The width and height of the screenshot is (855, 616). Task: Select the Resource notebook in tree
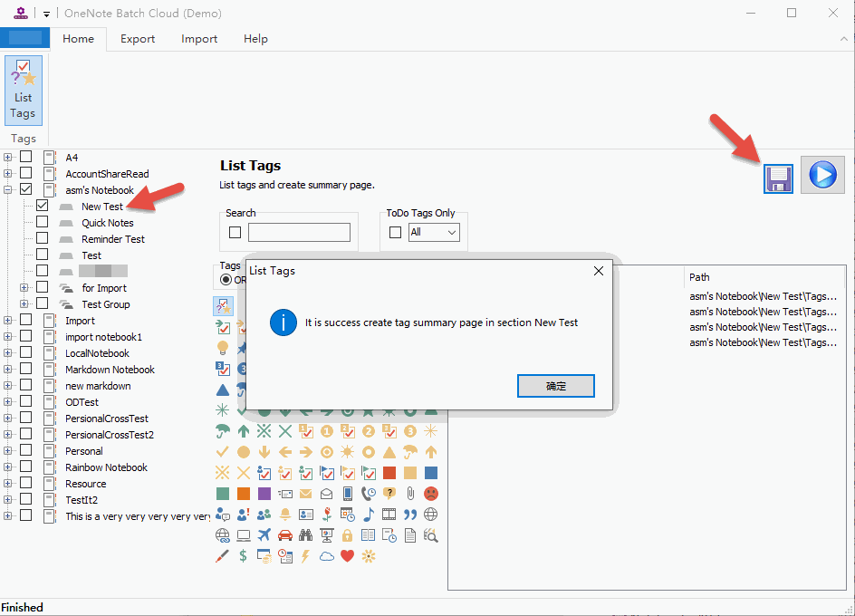pos(86,484)
